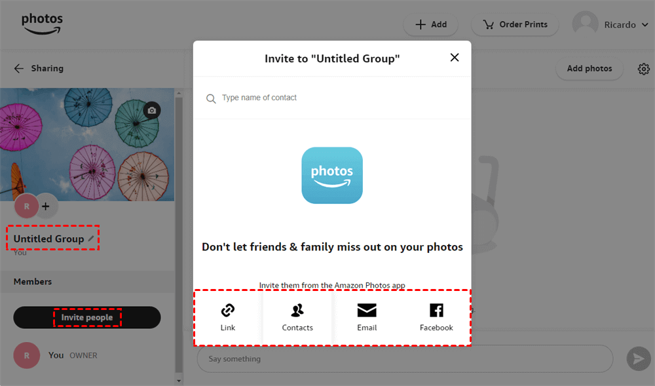Click the Amazon Photos app icon in dialog
655x386 pixels.
[332, 176]
